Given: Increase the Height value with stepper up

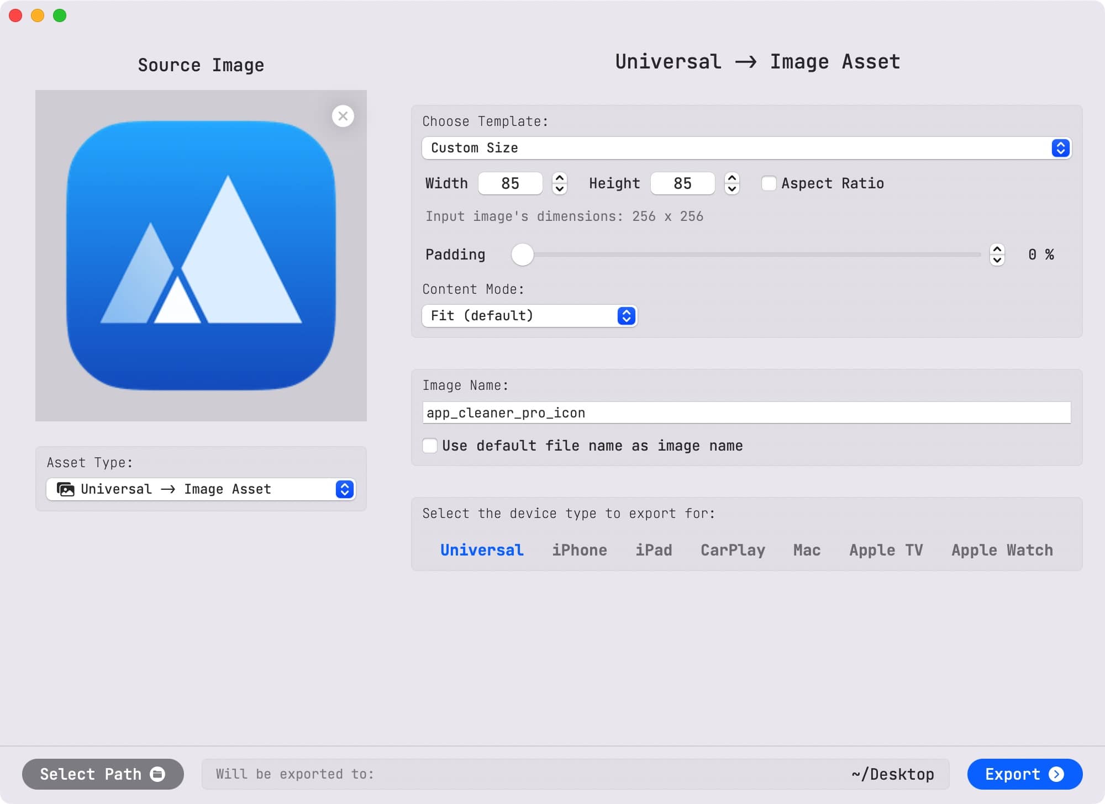Looking at the screenshot, I should point(732,178).
